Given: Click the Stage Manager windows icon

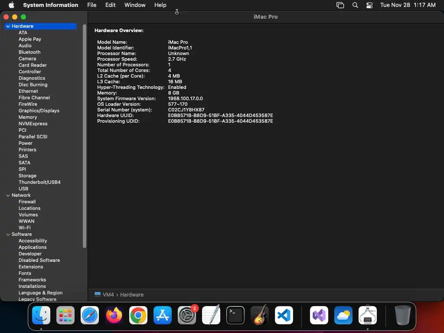Looking at the screenshot, I should point(340,5).
